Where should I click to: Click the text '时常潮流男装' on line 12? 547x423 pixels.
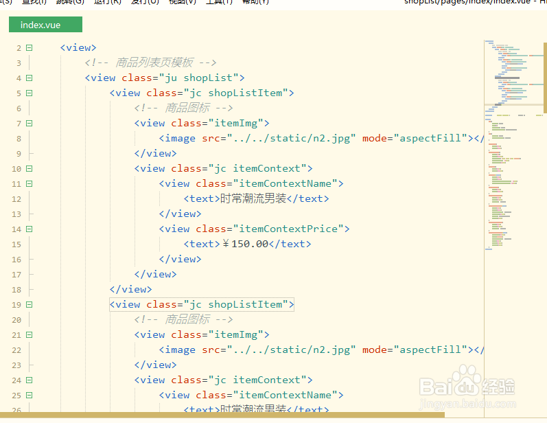click(x=253, y=198)
